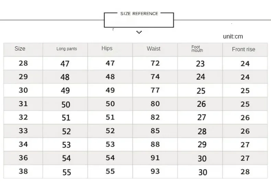Screen dimensions: 271x188
Task: Select the Long pants column header
Action: 67,49
